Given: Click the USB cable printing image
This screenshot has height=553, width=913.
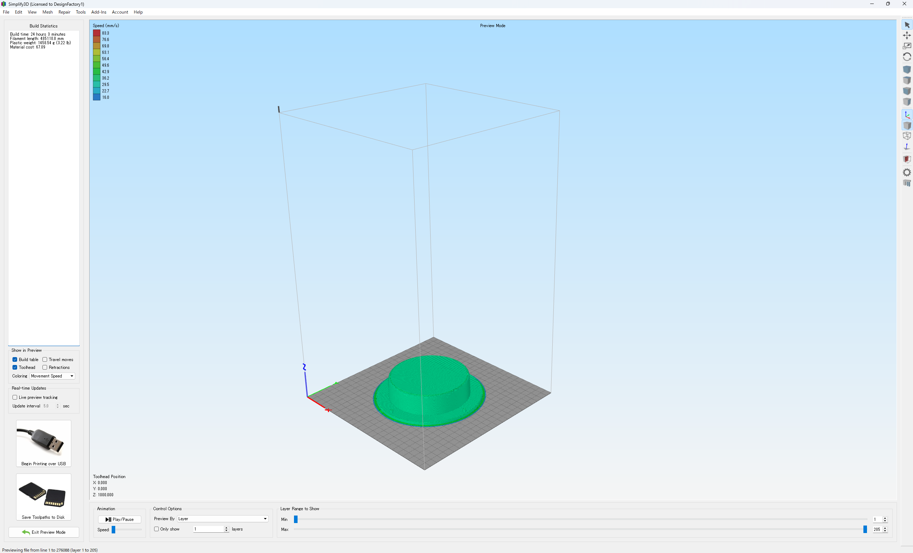Looking at the screenshot, I should (x=44, y=441).
